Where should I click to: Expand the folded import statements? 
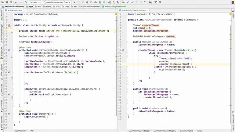[x=25, y=20]
